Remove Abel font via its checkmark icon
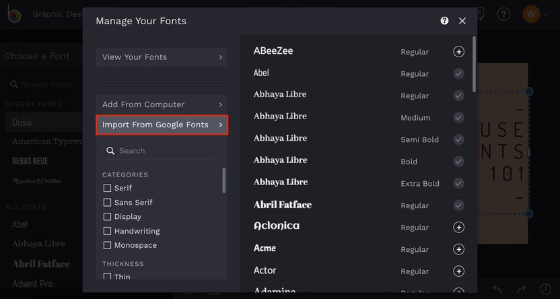The height and width of the screenshot is (299, 560). [x=458, y=73]
